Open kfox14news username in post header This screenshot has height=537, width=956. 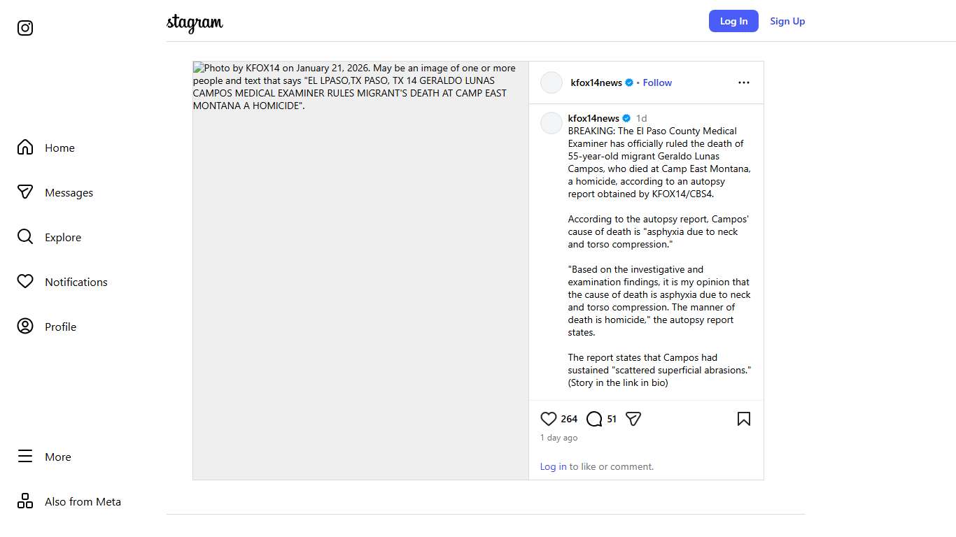[596, 83]
